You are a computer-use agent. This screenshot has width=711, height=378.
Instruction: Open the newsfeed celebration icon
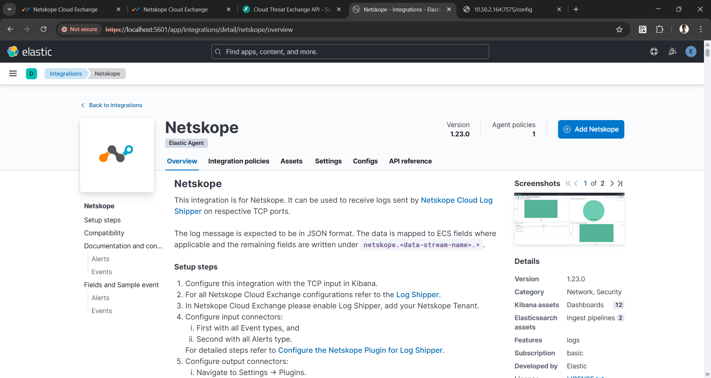[672, 52]
